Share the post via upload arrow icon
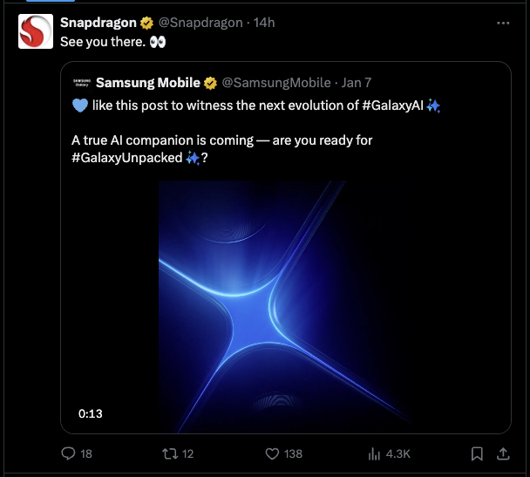Image resolution: width=530 pixels, height=477 pixels. coord(503,453)
